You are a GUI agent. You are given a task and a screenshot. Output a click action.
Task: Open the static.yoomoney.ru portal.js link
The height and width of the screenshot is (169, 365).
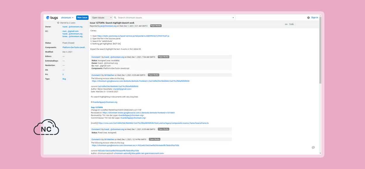(133, 36)
